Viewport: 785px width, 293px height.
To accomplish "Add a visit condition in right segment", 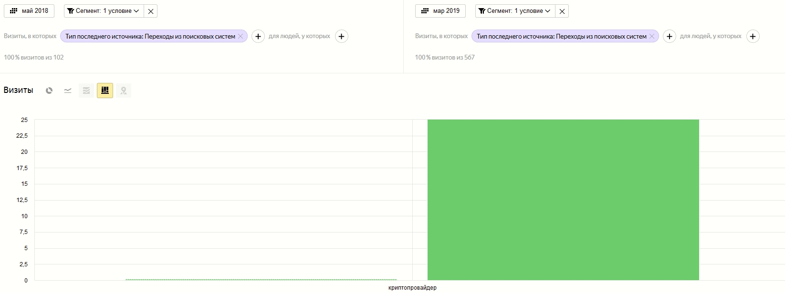I will [x=669, y=36].
